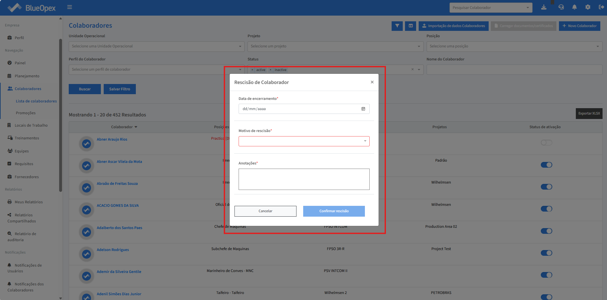Open the support headset icon

tap(561, 7)
